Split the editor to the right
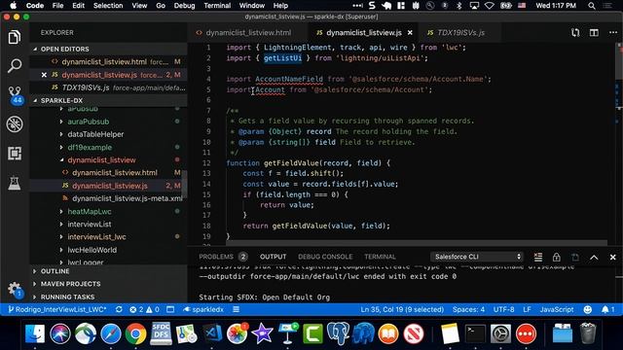623x350 pixels. (594, 32)
